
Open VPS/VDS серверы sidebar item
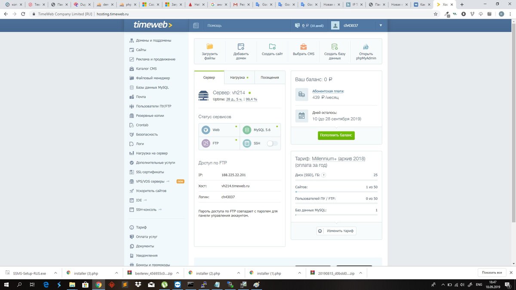click(x=150, y=181)
